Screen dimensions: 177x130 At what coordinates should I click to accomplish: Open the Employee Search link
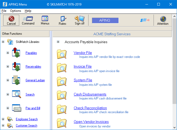(27, 119)
